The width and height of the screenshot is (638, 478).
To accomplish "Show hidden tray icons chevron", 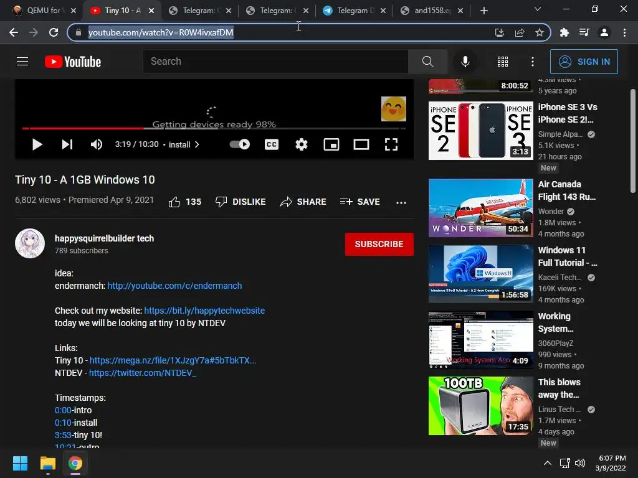I will (x=548, y=463).
